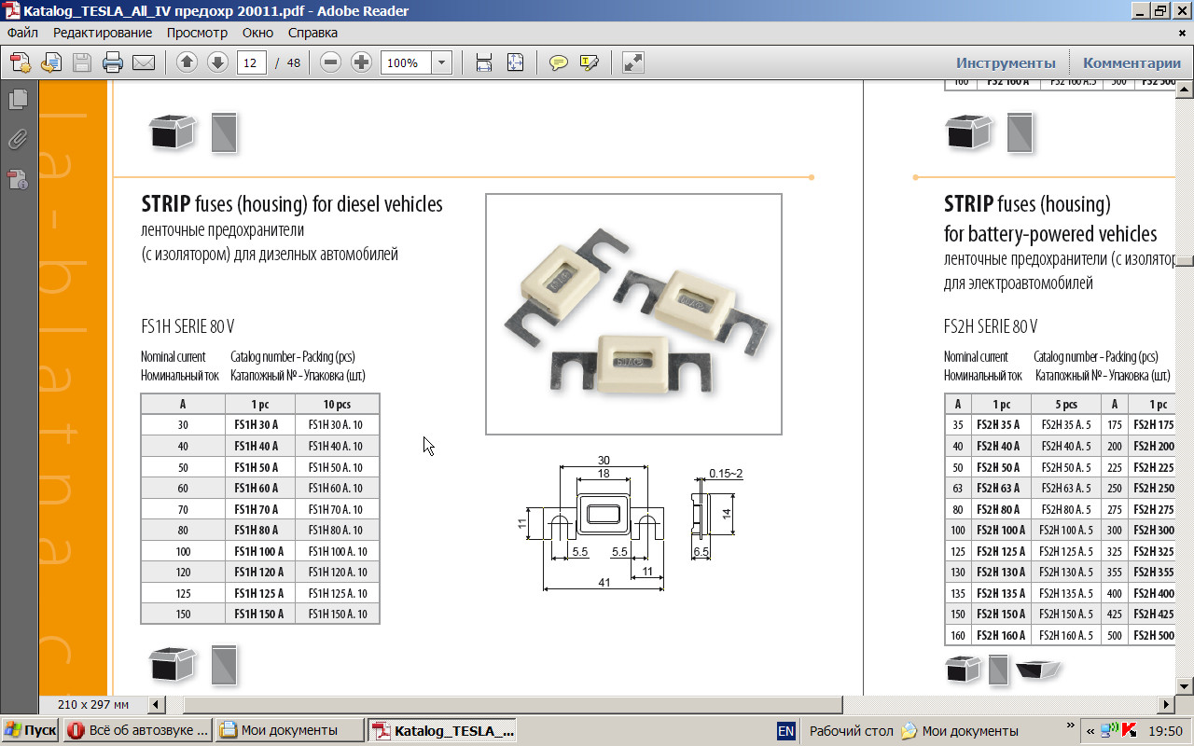
Task: Zoom in with the plus button
Action: tap(361, 63)
